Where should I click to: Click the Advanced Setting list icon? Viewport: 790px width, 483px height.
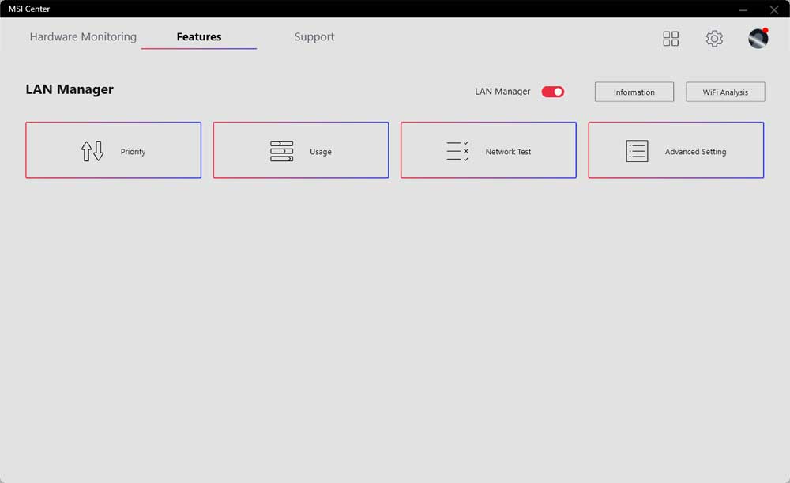click(x=637, y=151)
